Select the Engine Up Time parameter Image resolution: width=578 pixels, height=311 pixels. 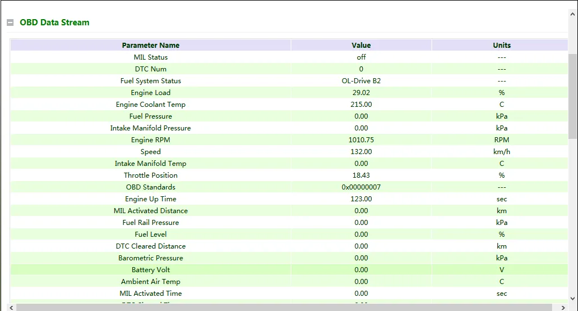click(x=151, y=199)
